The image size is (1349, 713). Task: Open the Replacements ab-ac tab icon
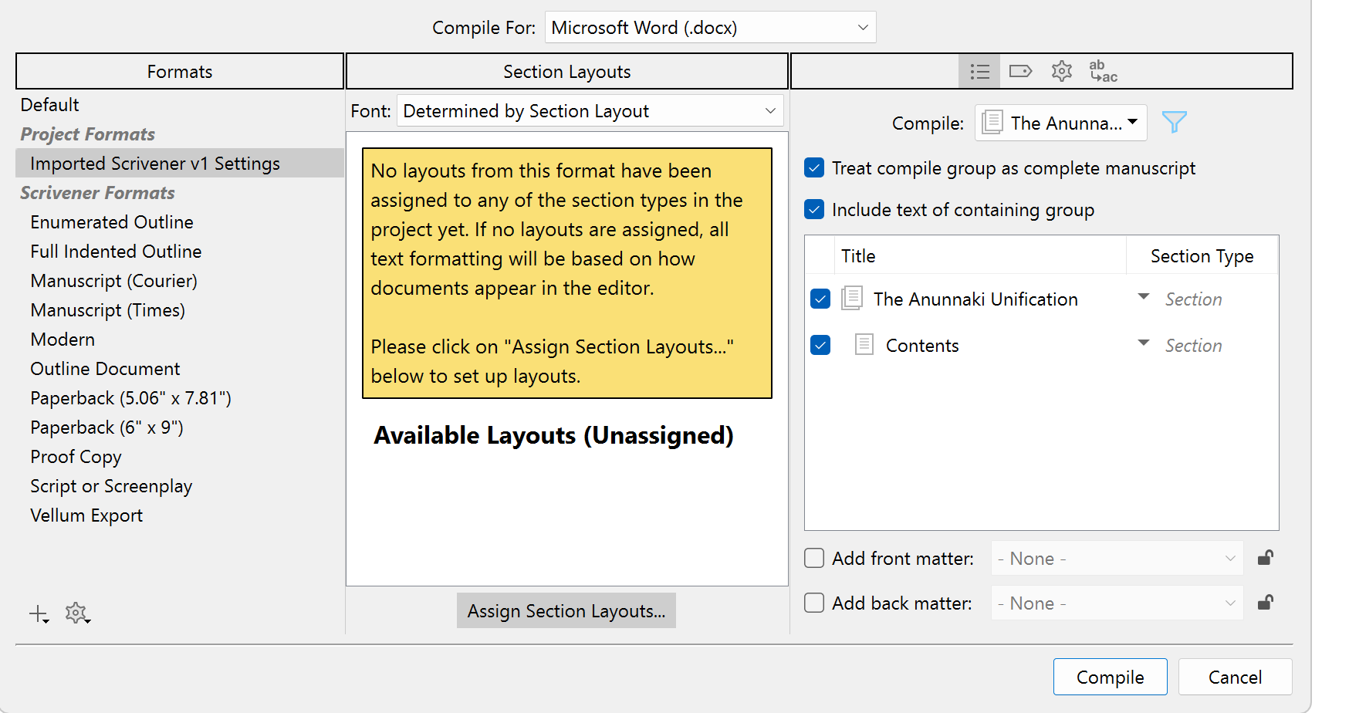[x=1104, y=72]
